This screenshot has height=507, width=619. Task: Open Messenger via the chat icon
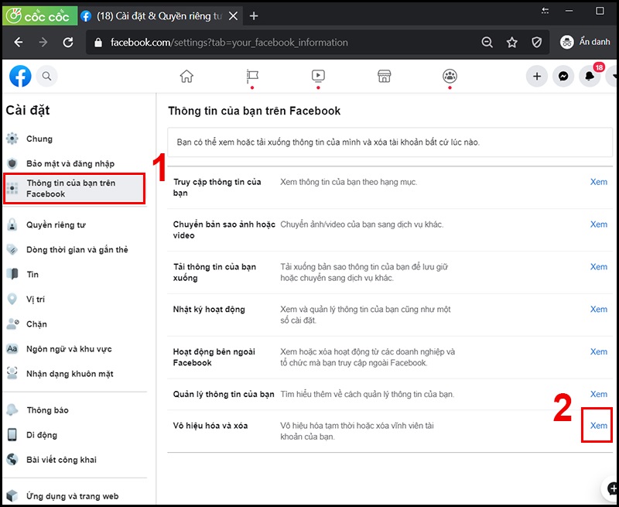pos(563,77)
